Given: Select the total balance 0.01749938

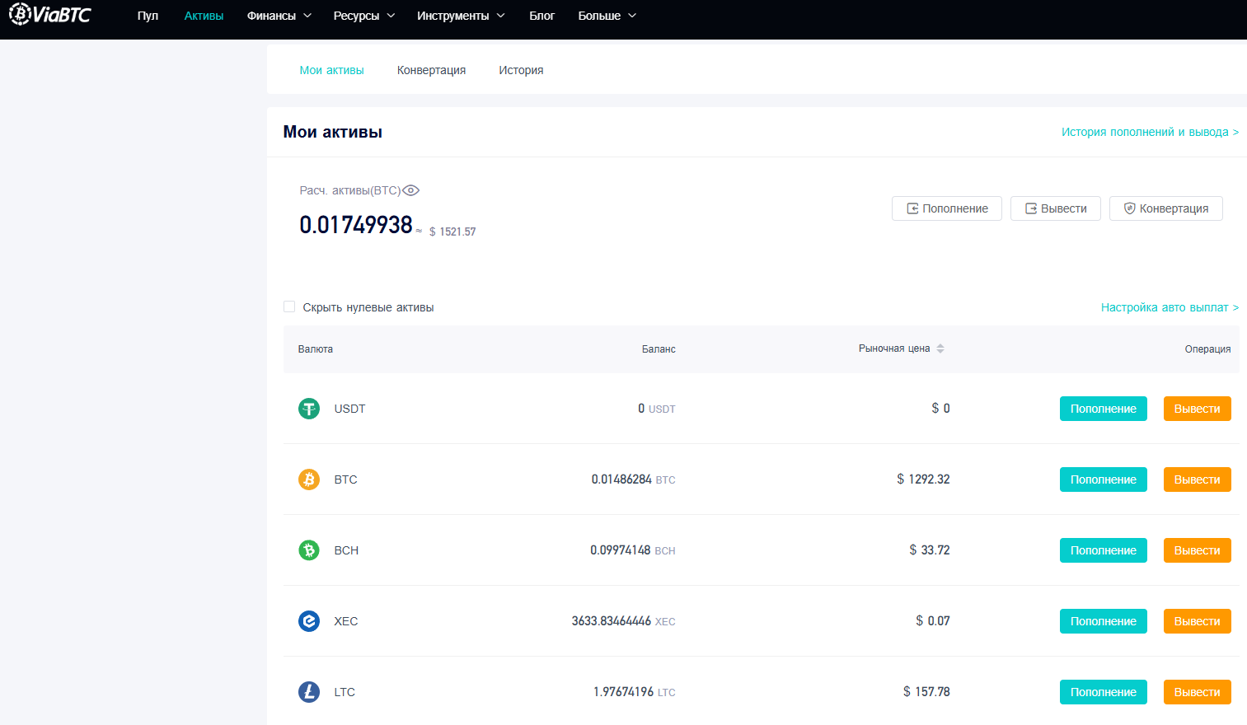Looking at the screenshot, I should 356,225.
